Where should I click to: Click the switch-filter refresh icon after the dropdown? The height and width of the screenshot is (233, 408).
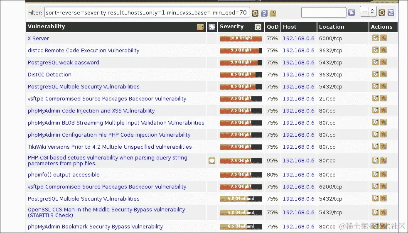[x=382, y=12]
